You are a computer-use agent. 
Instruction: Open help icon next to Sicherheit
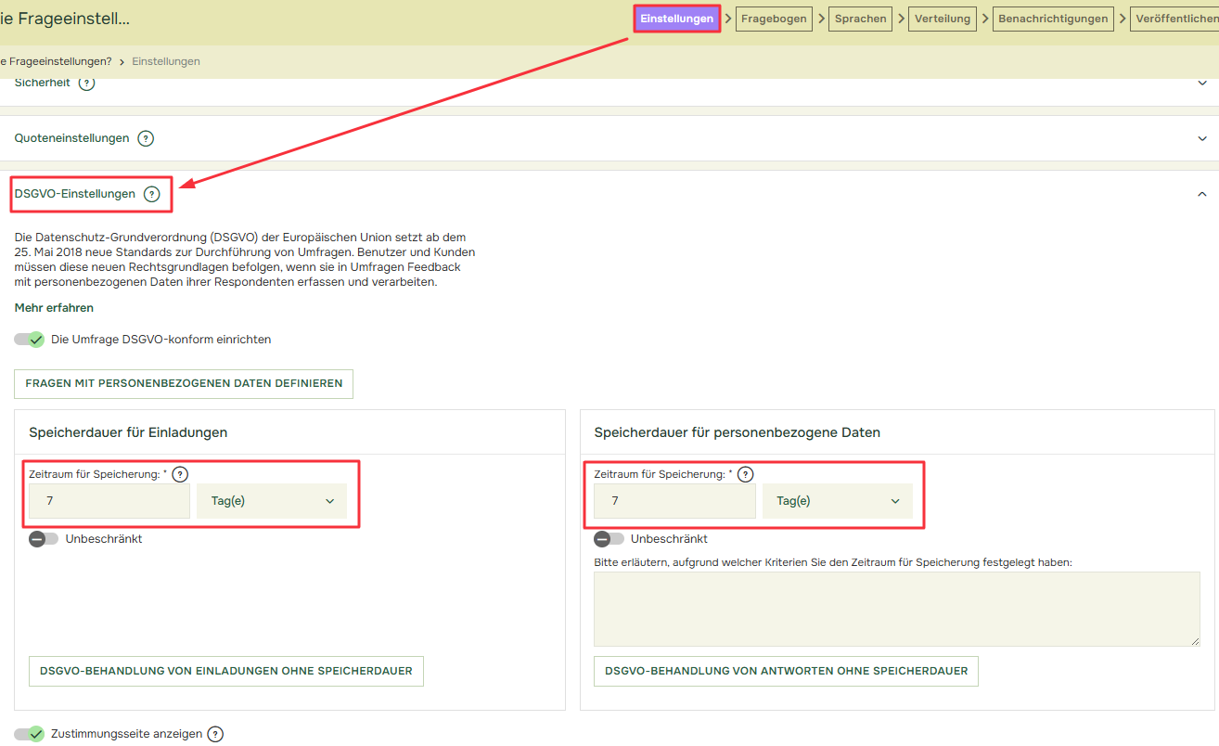[x=86, y=84]
